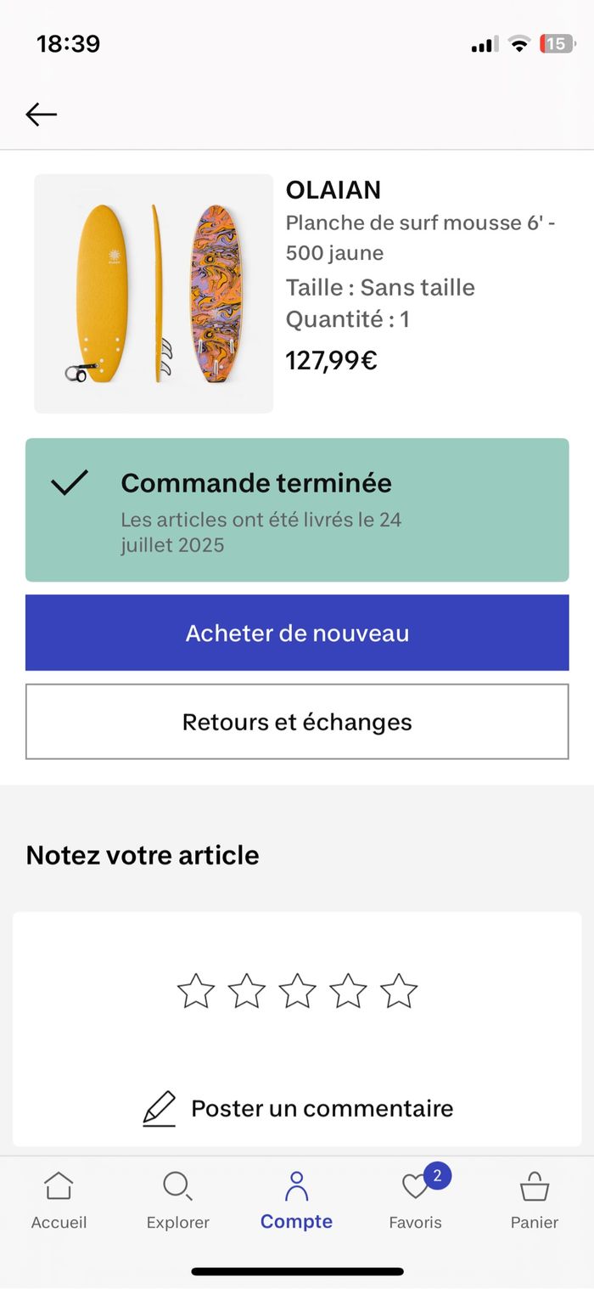
Task: Tap the Commande terminée status banner
Action: (x=297, y=509)
